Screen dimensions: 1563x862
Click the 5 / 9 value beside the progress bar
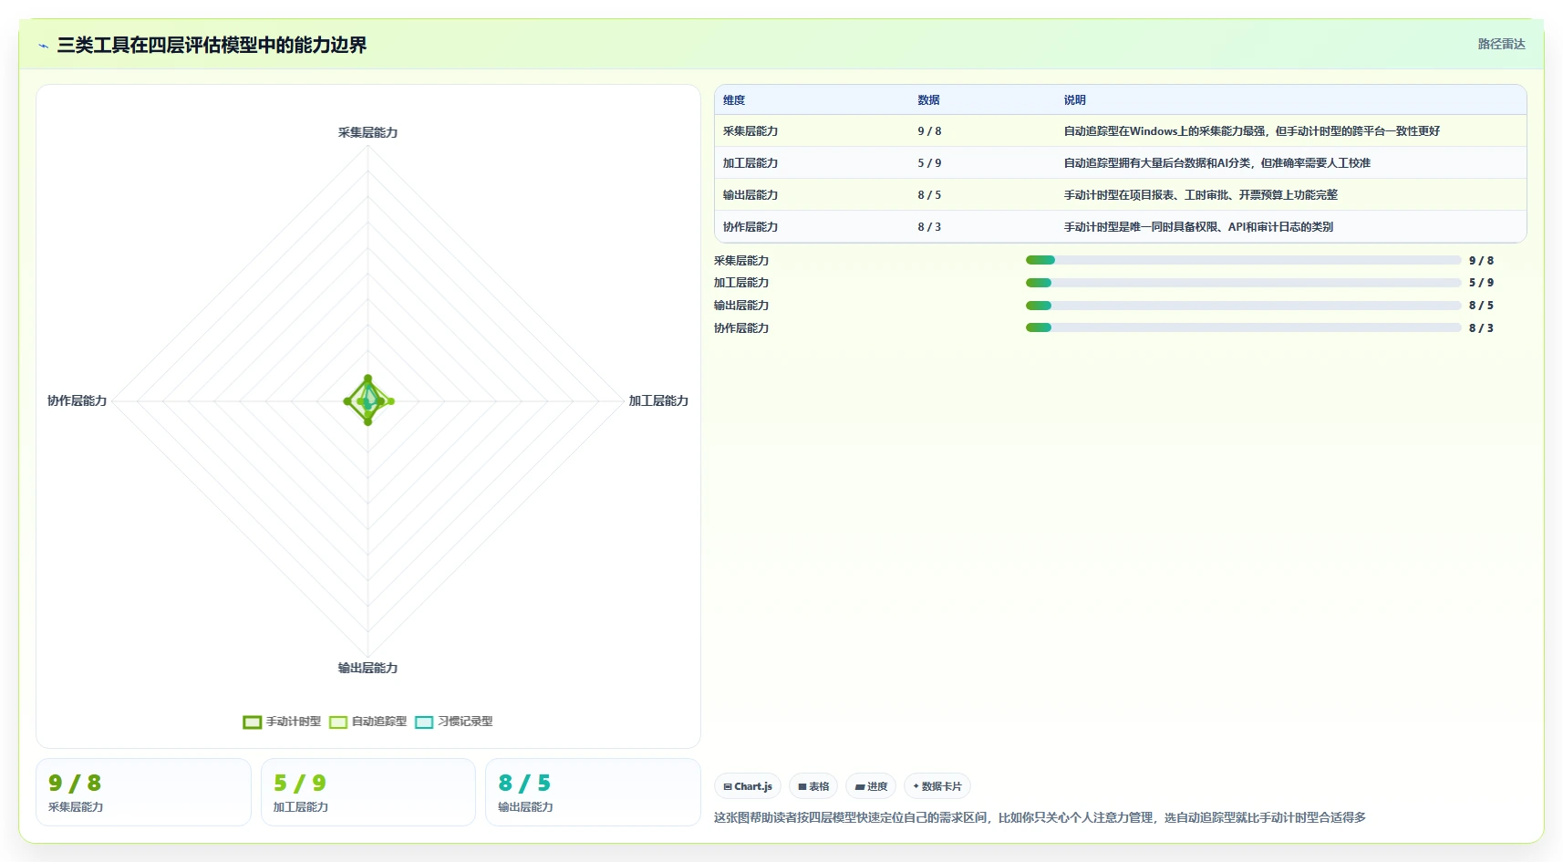(x=1481, y=283)
